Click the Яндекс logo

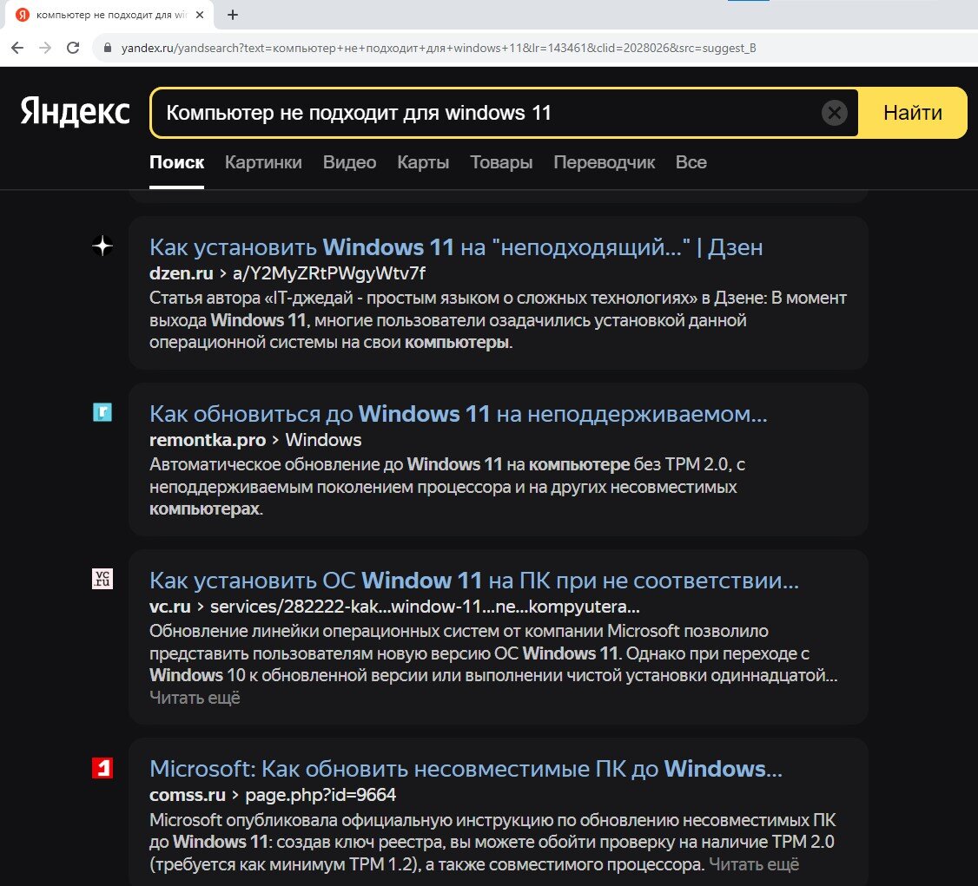click(x=76, y=112)
